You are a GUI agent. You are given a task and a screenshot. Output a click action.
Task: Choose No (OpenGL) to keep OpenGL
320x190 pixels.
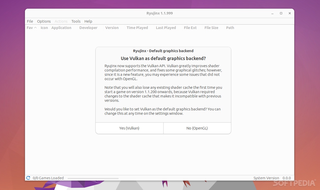point(197,128)
